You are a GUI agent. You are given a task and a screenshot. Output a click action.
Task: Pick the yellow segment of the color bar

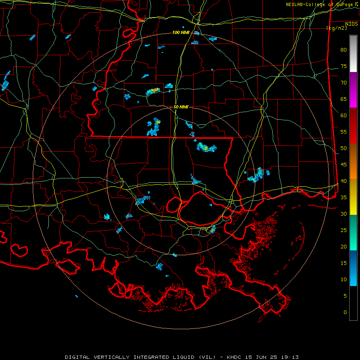pyautogui.click(x=353, y=197)
